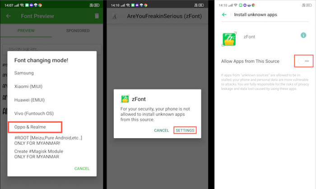316x189 pixels.
Task: Open SETTINGS from zFont security dialog
Action: [x=185, y=130]
